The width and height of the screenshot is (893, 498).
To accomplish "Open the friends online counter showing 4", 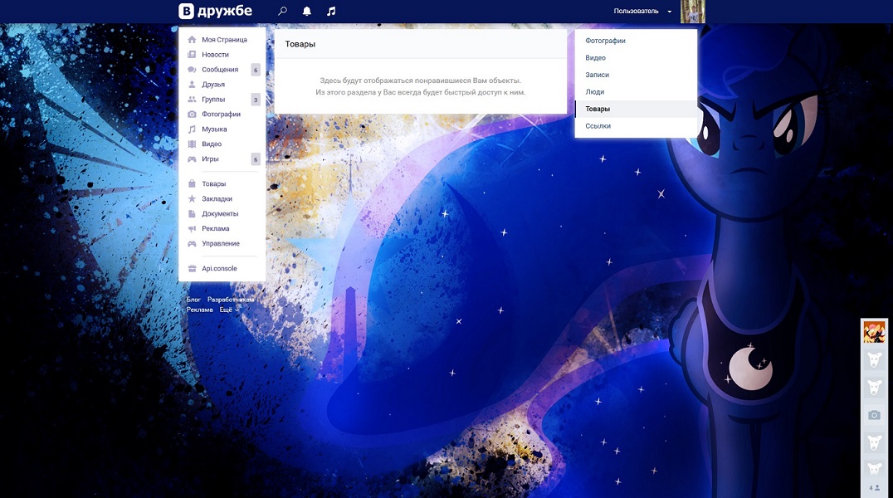I will (874, 488).
